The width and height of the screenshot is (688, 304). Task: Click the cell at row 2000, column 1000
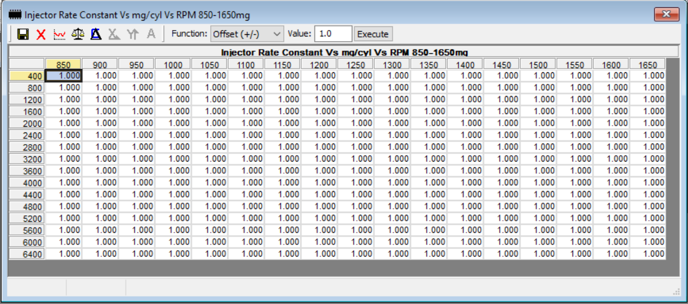coord(173,123)
